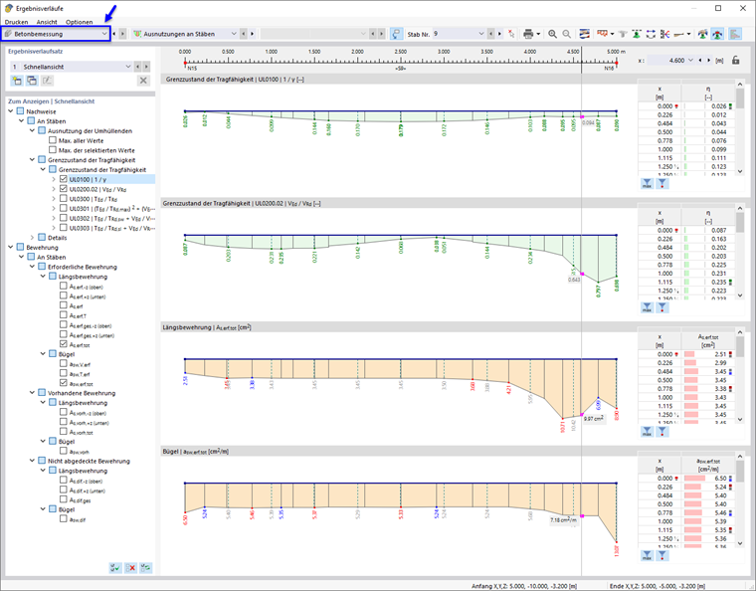Uncheck the UL0200.02 | VEd / VRd checkbox

tap(63, 188)
